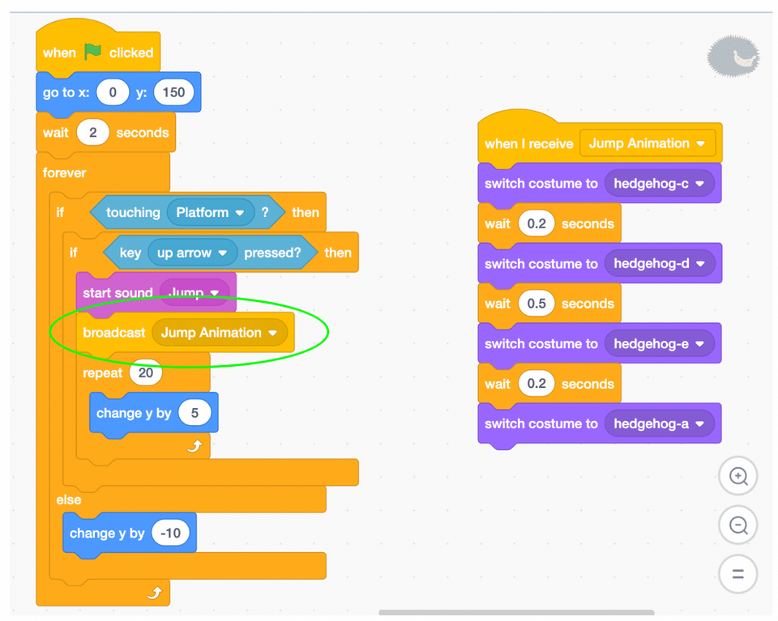Select the x value field showing 0

(113, 91)
